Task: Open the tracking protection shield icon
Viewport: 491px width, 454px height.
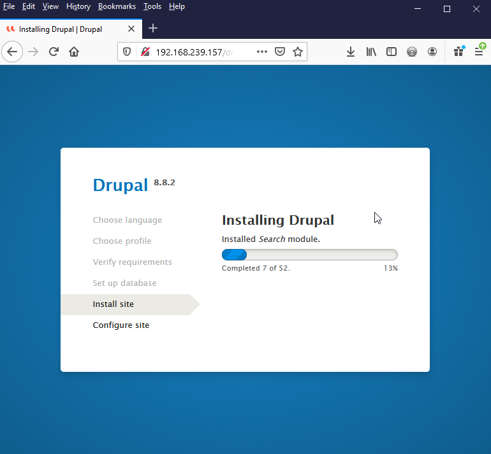Action: click(127, 52)
